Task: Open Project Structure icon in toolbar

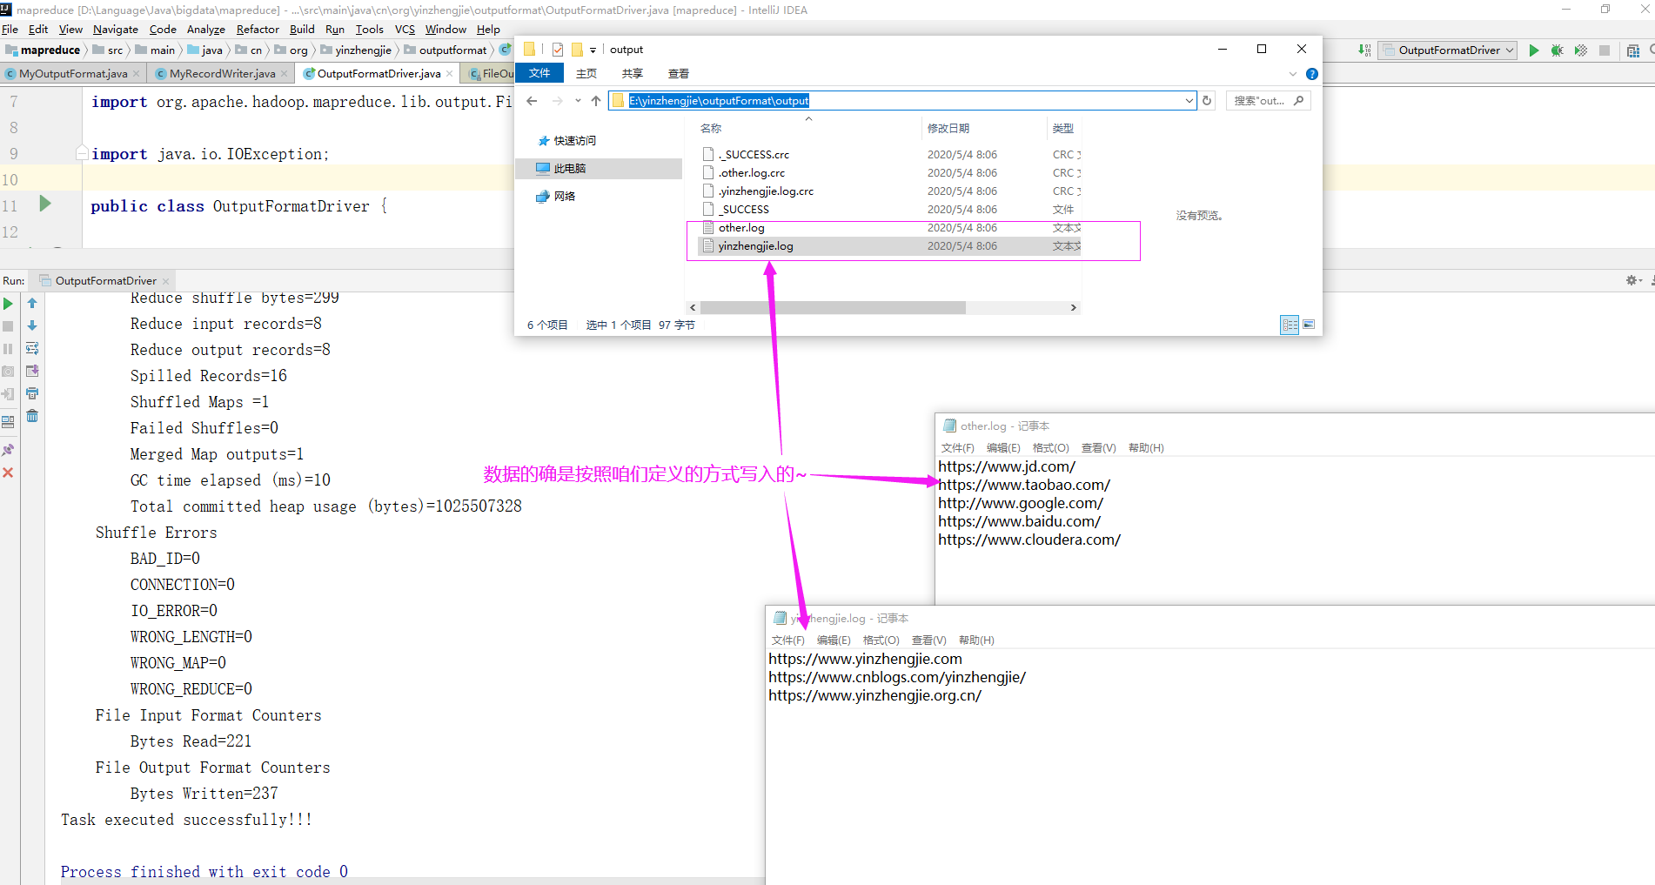Action: (1633, 50)
